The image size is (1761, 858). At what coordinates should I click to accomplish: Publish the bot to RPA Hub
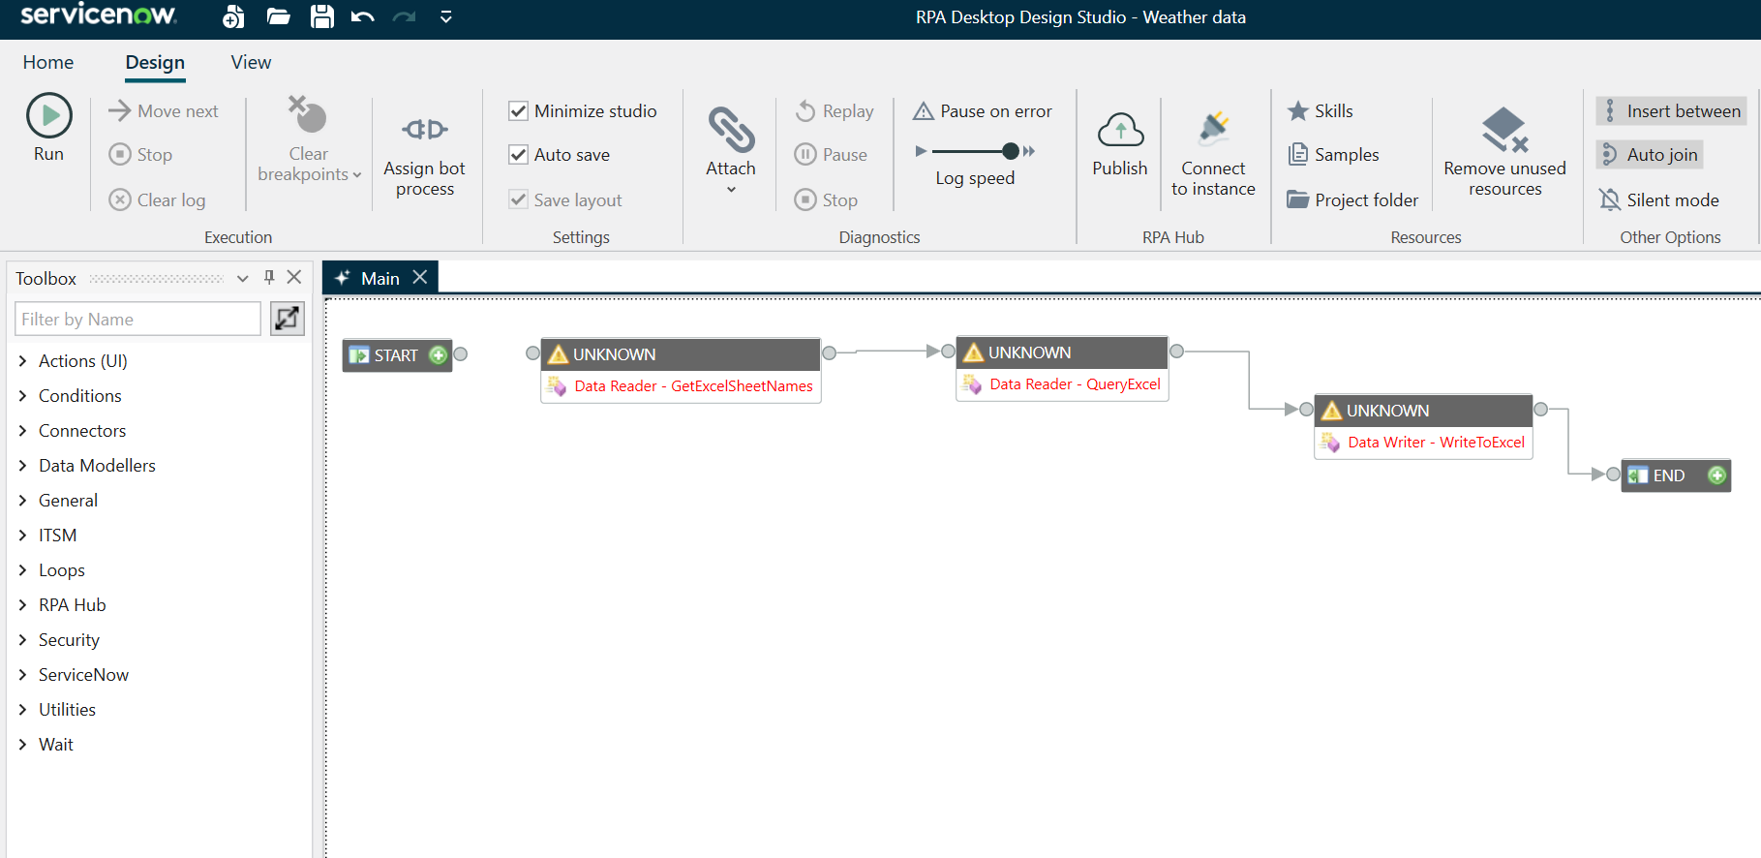pyautogui.click(x=1120, y=145)
